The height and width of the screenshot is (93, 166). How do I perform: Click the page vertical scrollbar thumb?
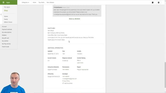click(165, 75)
